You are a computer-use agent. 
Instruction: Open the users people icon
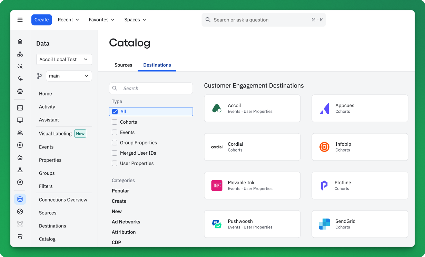(20, 133)
